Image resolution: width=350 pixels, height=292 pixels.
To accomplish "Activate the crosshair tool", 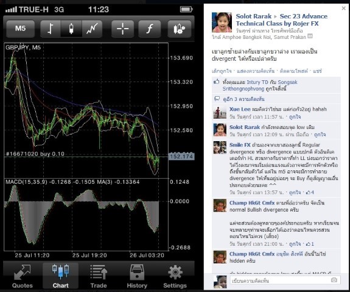I will coord(122,29).
